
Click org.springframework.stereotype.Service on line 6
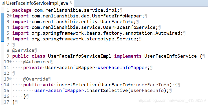click(x=84, y=39)
